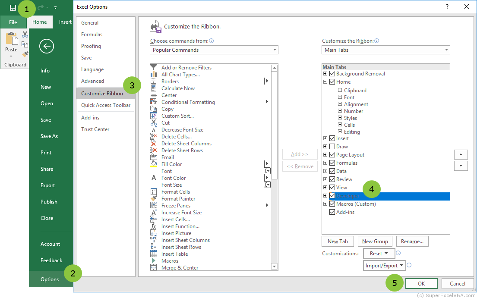
Task: Click Options in the File menu
Action: [x=50, y=279]
